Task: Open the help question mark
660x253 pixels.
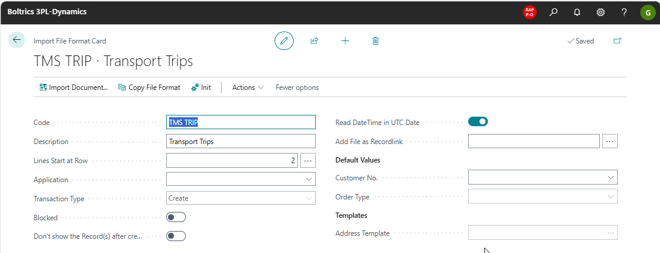Action: [624, 12]
